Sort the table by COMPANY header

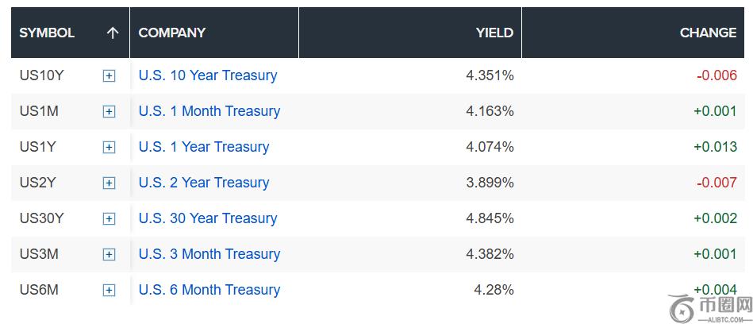[x=172, y=33]
